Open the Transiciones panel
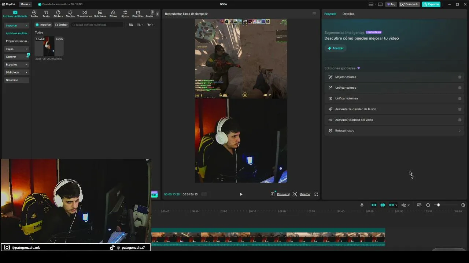This screenshot has height=263, width=469. [85, 14]
